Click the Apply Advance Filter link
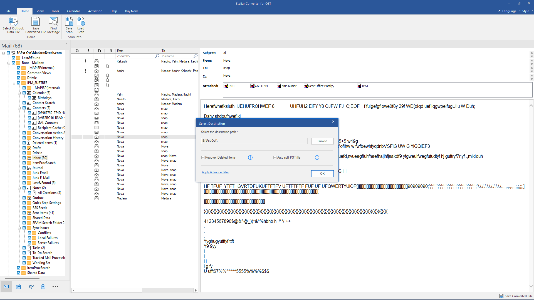Viewport: 534px width, 300px height. coord(215,172)
